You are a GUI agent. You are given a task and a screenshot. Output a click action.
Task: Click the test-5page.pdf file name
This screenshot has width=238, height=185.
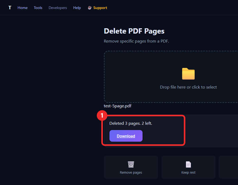117,106
